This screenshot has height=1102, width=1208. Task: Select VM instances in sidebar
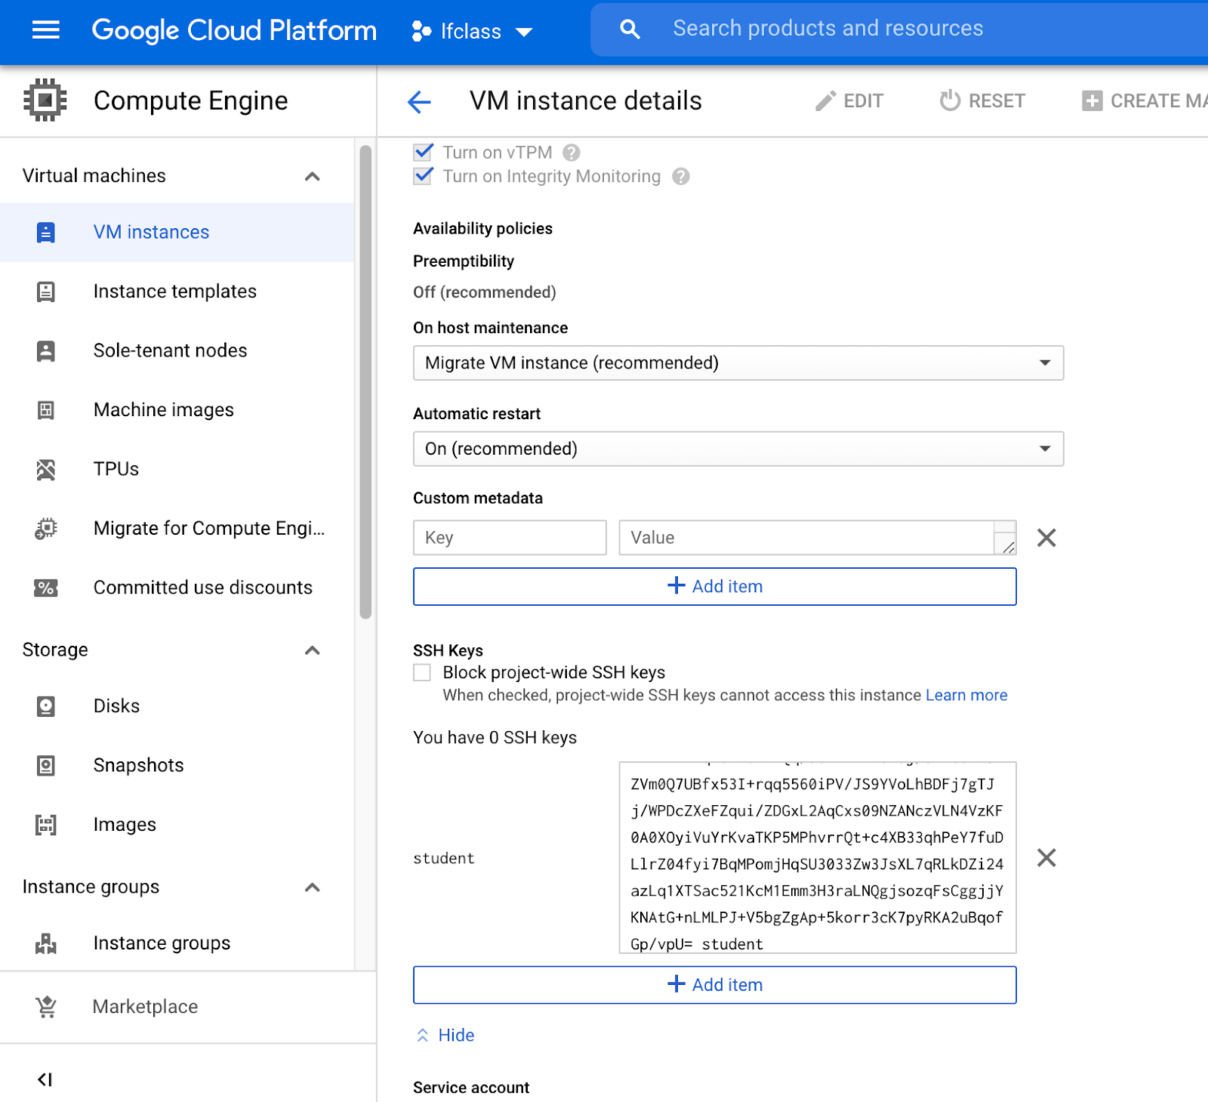point(177,232)
